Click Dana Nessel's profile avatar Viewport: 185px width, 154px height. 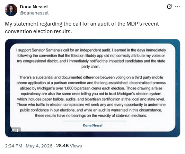pos(11,10)
